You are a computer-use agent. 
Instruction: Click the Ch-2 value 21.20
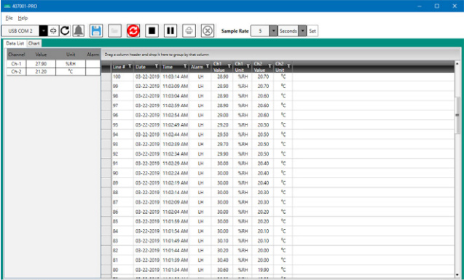[41, 71]
